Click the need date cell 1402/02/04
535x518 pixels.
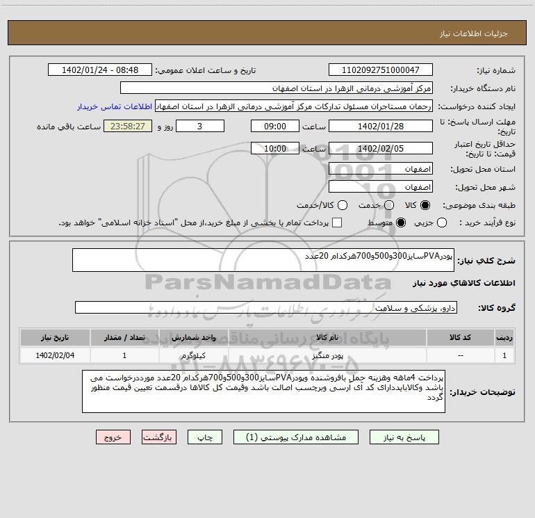[x=55, y=355]
